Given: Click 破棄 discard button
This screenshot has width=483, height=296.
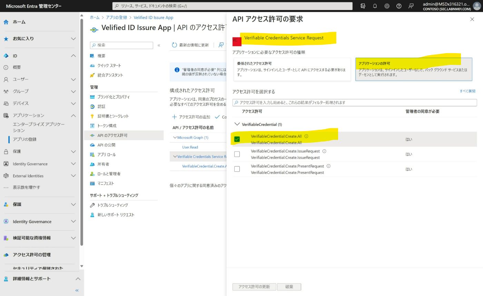Looking at the screenshot, I should click(289, 287).
